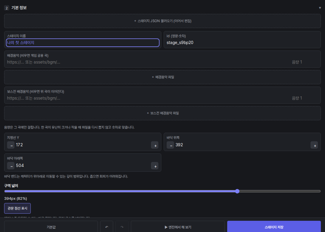325x232 pixels.
Task: Save with 스테이지 저장 button
Action: (274, 227)
